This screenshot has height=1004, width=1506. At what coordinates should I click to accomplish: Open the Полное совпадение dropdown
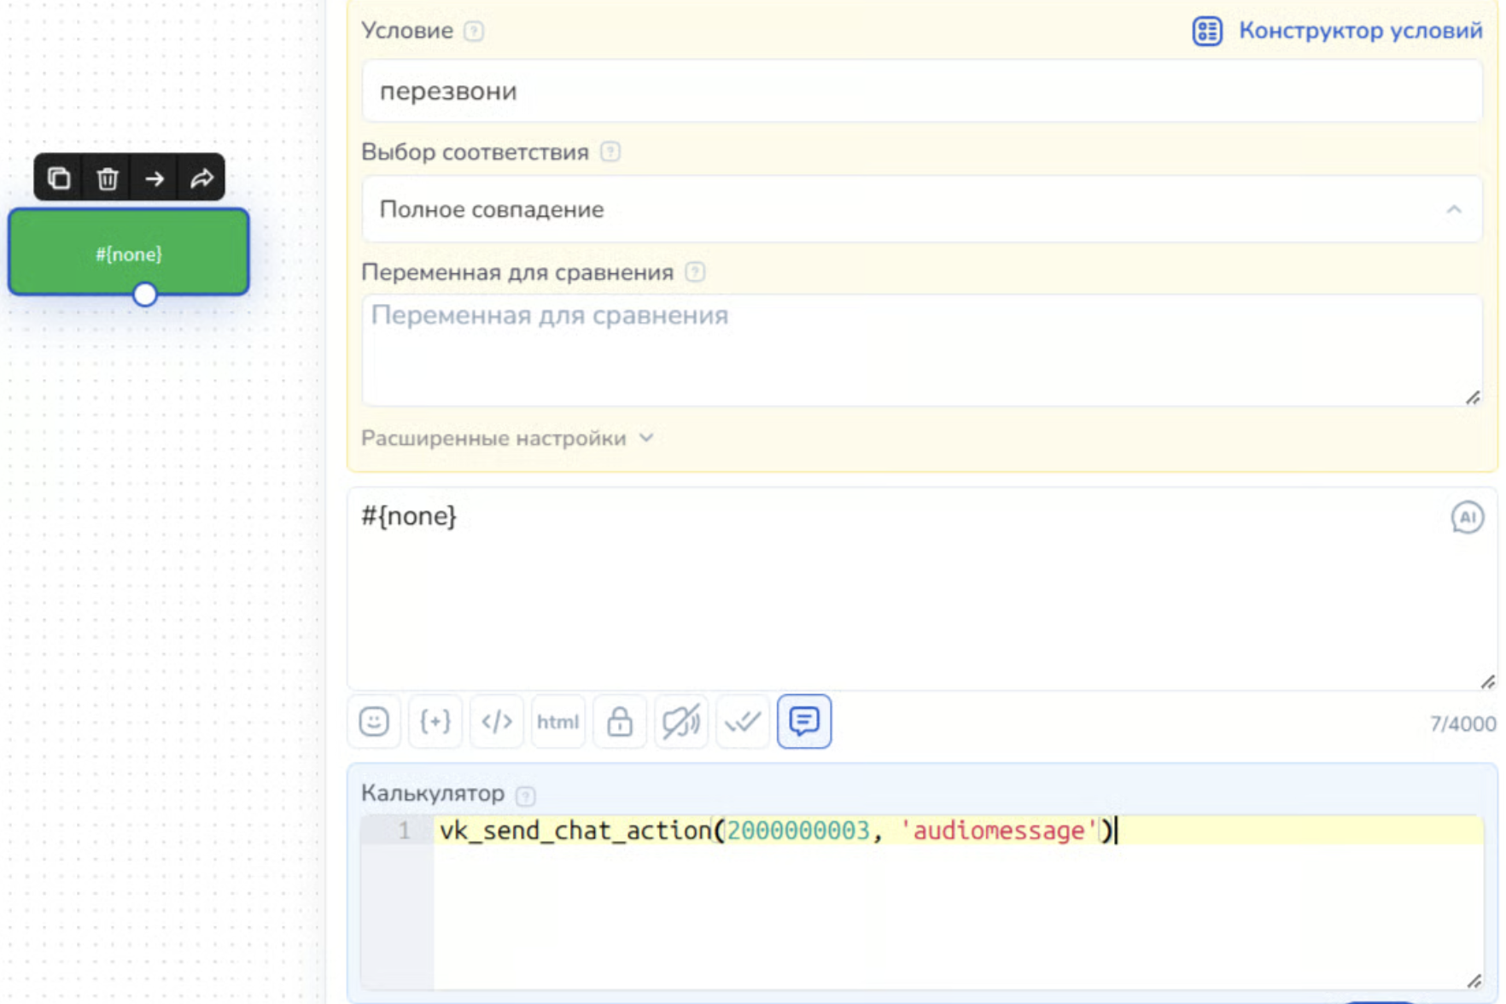921,210
